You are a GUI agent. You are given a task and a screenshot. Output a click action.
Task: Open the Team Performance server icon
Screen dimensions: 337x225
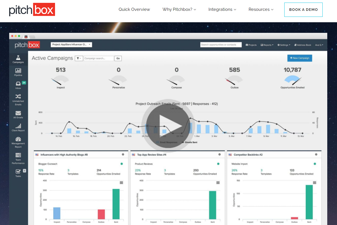click(x=18, y=155)
